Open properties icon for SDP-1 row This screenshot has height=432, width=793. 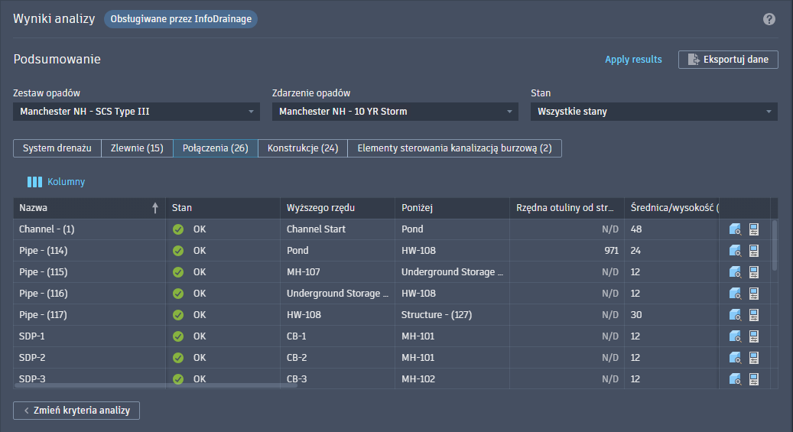753,336
